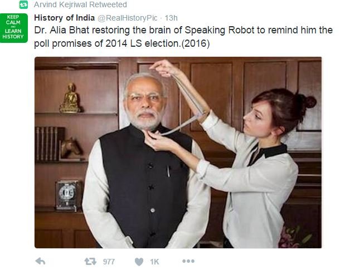View the 977 retweet count
Image resolution: width=350 pixels, height=270 pixels.
[109, 262]
